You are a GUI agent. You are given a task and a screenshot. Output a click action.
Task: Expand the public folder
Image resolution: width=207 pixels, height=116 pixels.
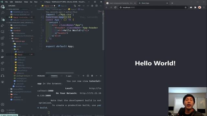19,46
